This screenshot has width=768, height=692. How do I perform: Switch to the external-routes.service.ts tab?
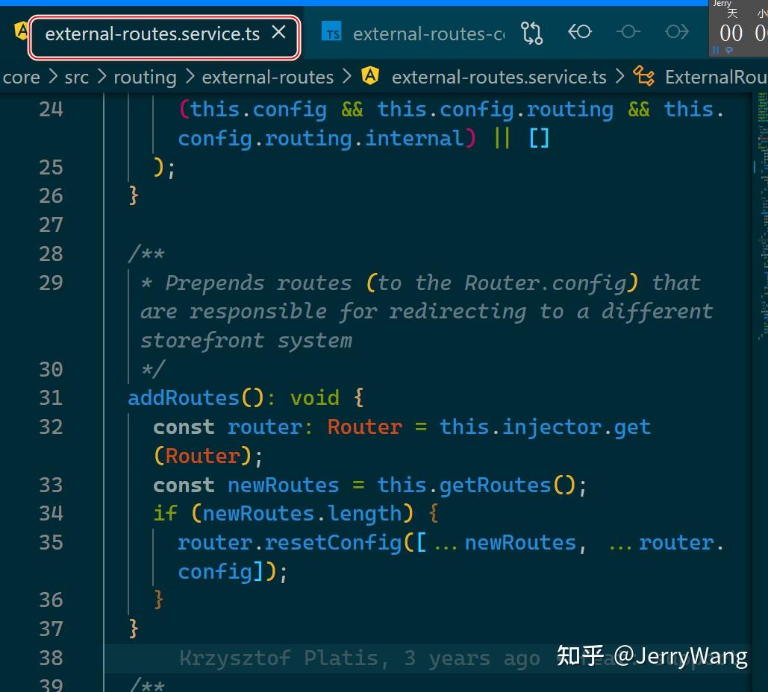pos(152,34)
